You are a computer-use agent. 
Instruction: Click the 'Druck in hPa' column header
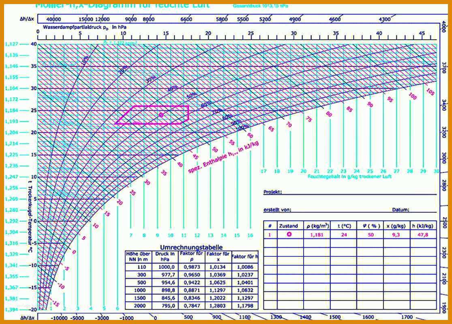click(x=165, y=257)
